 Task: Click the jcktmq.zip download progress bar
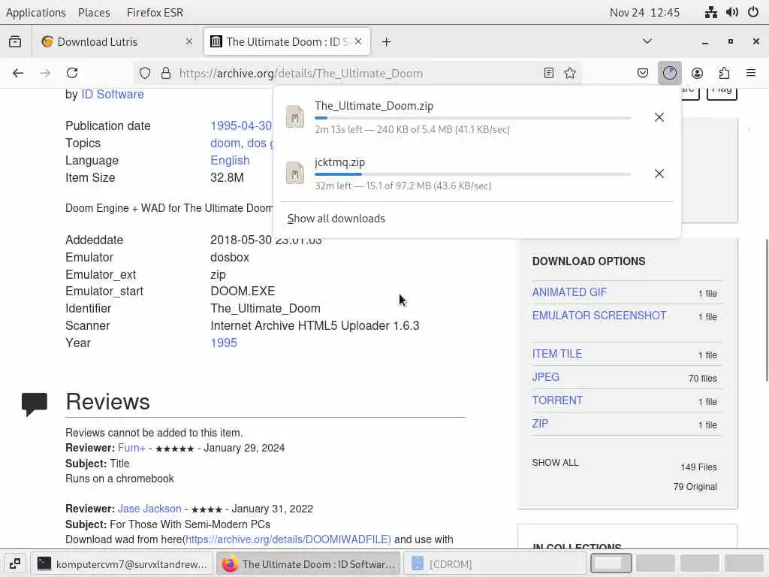pyautogui.click(x=472, y=174)
